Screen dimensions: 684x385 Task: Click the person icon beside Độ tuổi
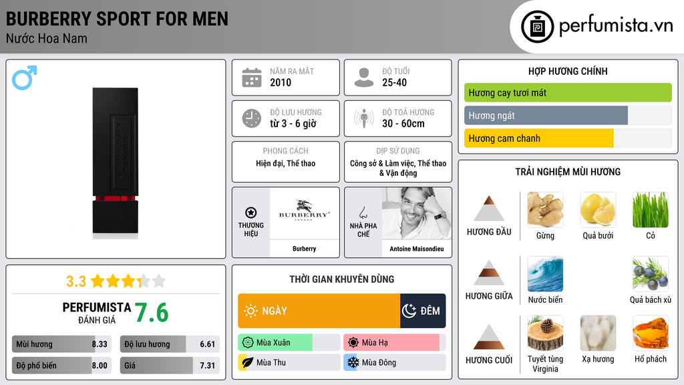364,78
